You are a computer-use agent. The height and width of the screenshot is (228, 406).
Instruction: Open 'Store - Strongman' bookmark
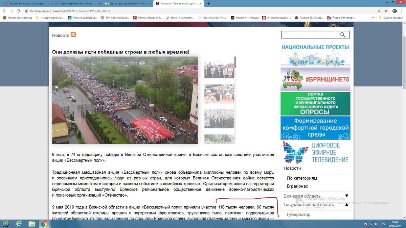point(180,18)
